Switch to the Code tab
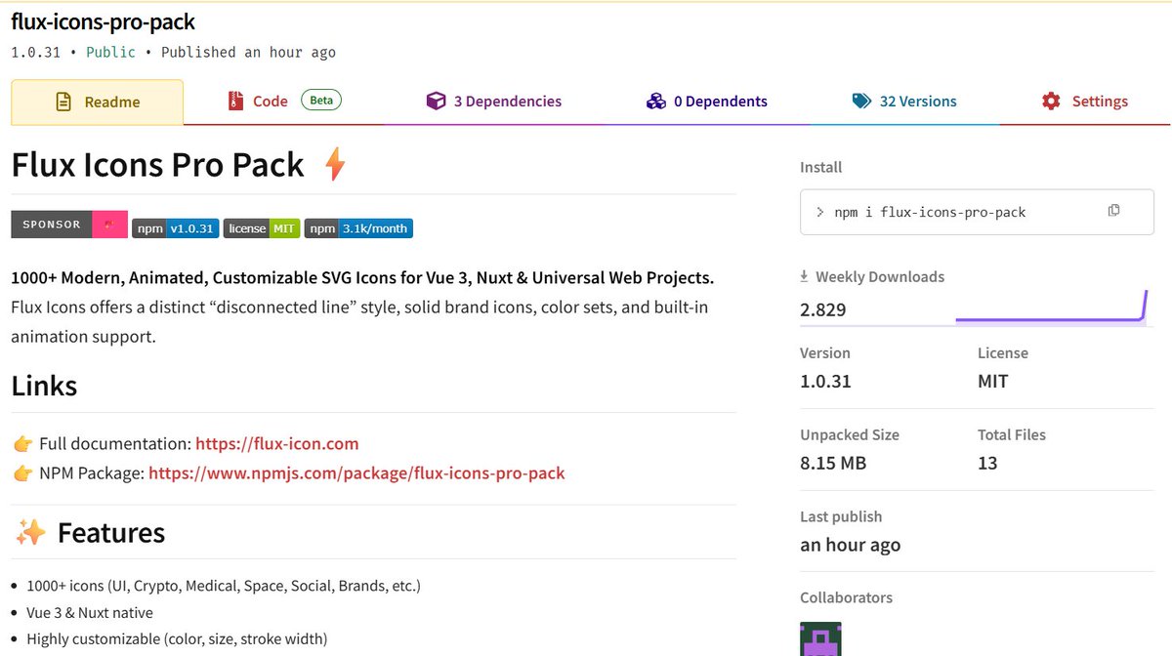This screenshot has width=1172, height=656. pyautogui.click(x=284, y=102)
